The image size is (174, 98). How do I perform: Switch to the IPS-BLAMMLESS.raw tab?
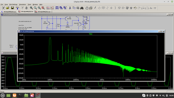(43, 11)
